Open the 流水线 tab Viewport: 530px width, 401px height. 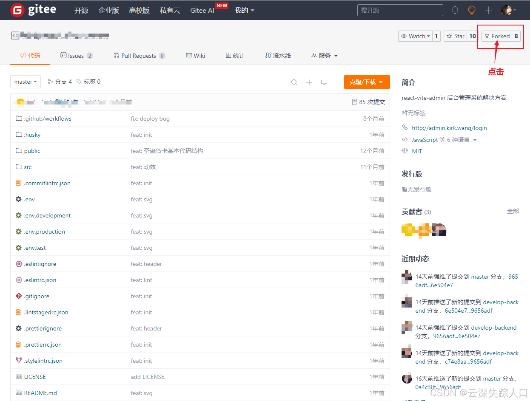[x=278, y=56]
